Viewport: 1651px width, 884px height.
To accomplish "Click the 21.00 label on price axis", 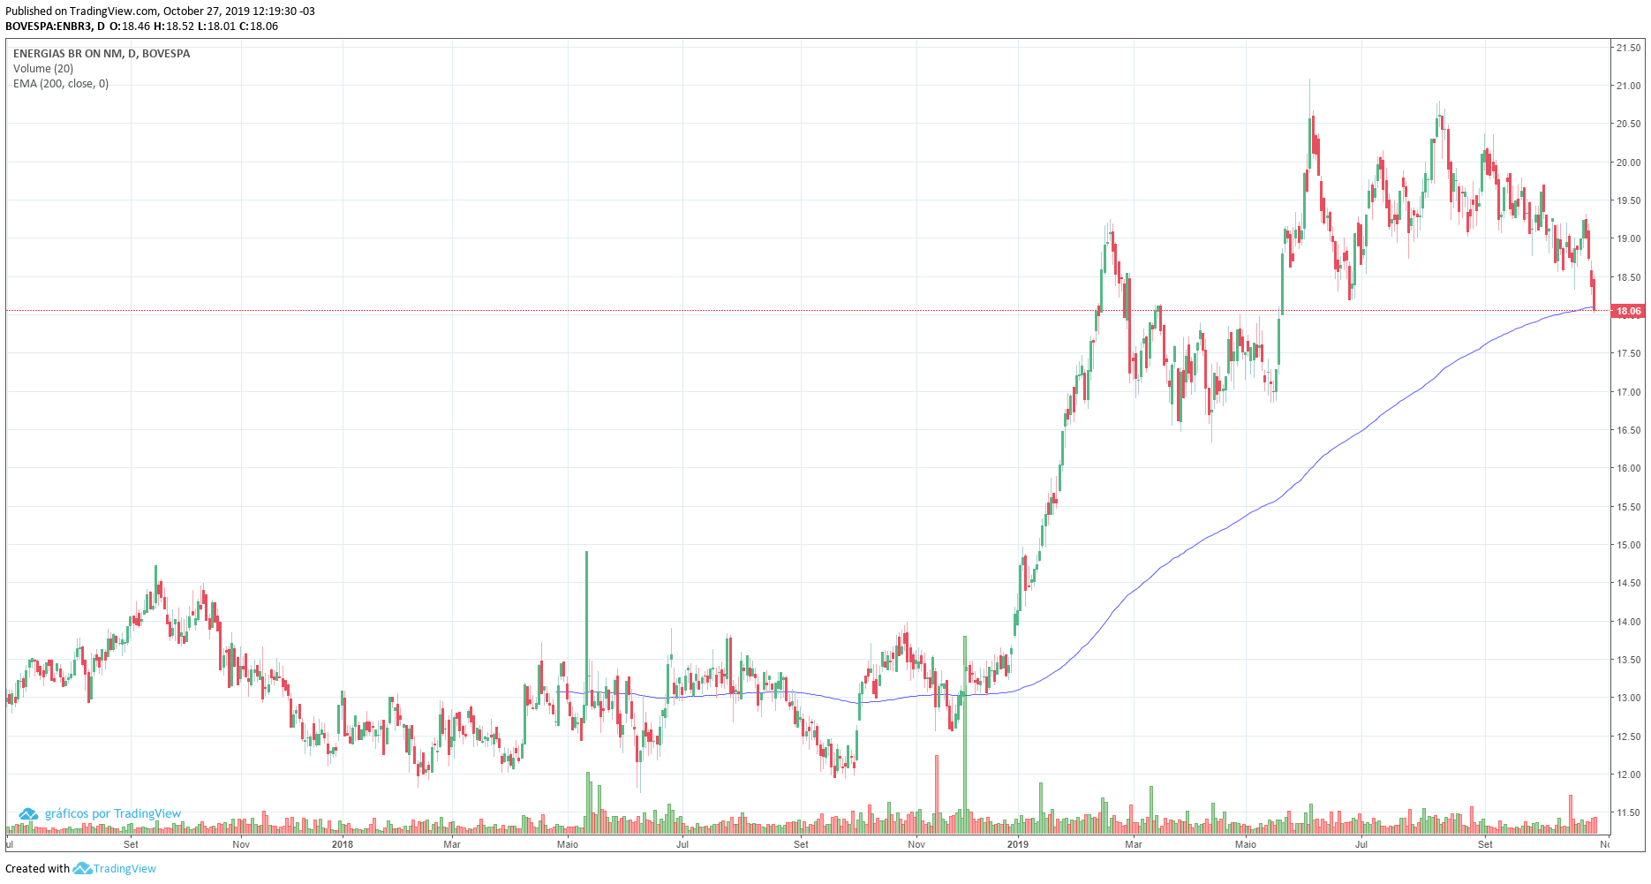I will [1628, 86].
